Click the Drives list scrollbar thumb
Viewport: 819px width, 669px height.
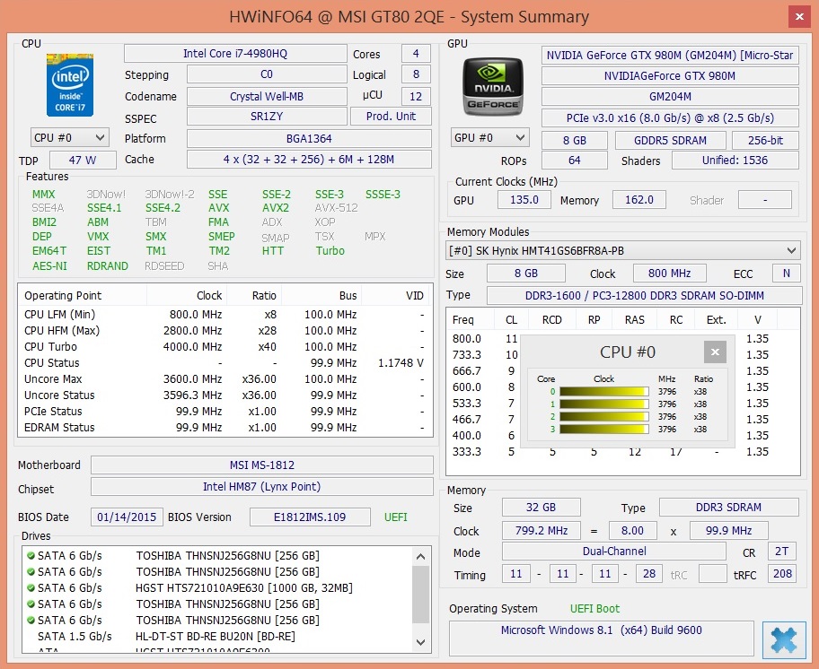pyautogui.click(x=420, y=595)
